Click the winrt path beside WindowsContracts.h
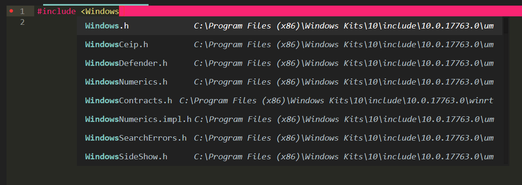 tap(336, 100)
